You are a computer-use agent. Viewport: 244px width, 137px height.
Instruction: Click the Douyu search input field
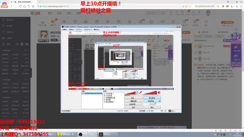154,13
